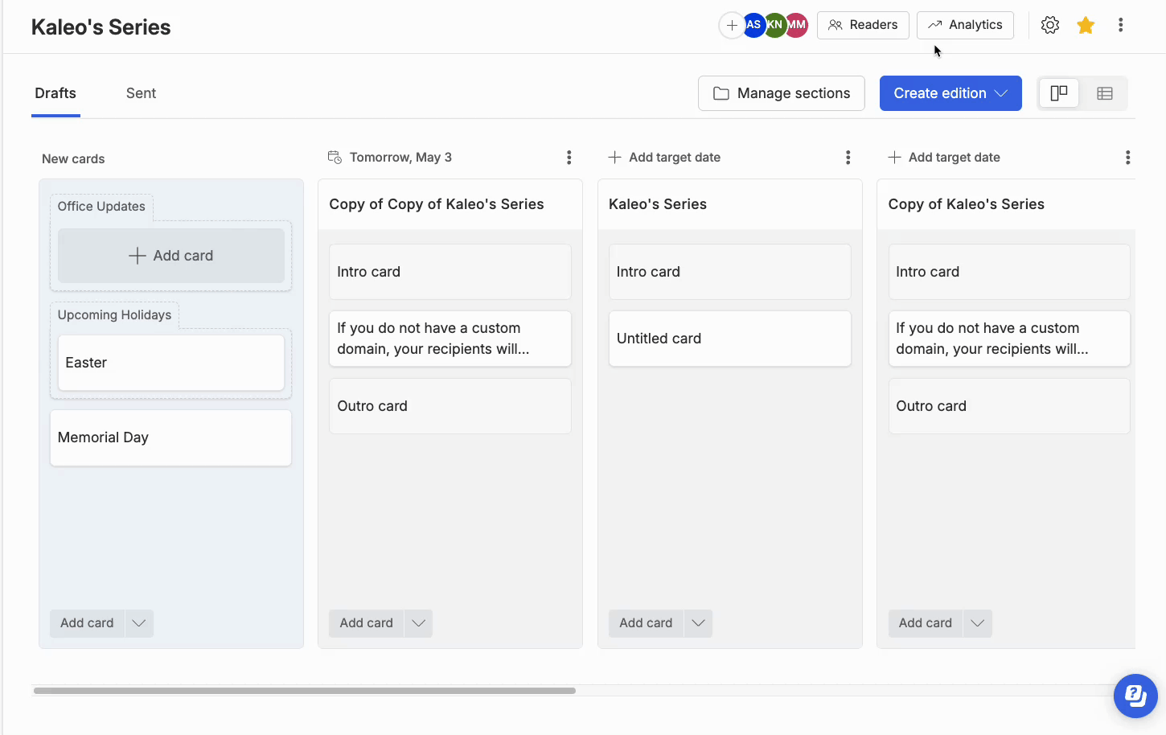The width and height of the screenshot is (1166, 735).
Task: Open the settings gear icon
Action: (x=1049, y=25)
